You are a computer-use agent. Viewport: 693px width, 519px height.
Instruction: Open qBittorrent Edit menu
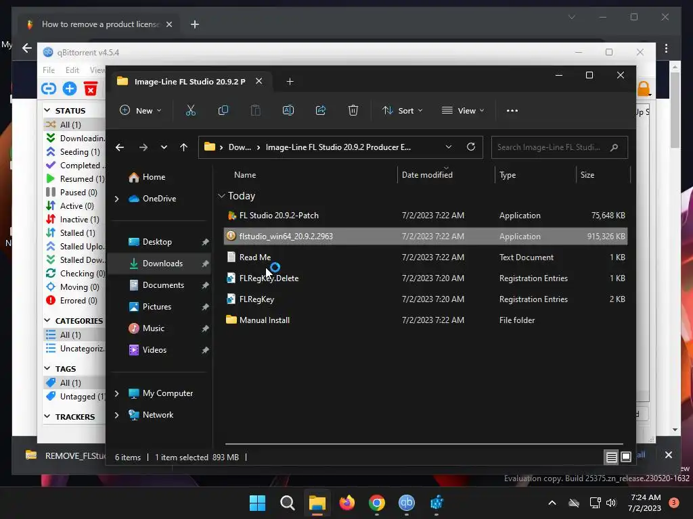72,70
